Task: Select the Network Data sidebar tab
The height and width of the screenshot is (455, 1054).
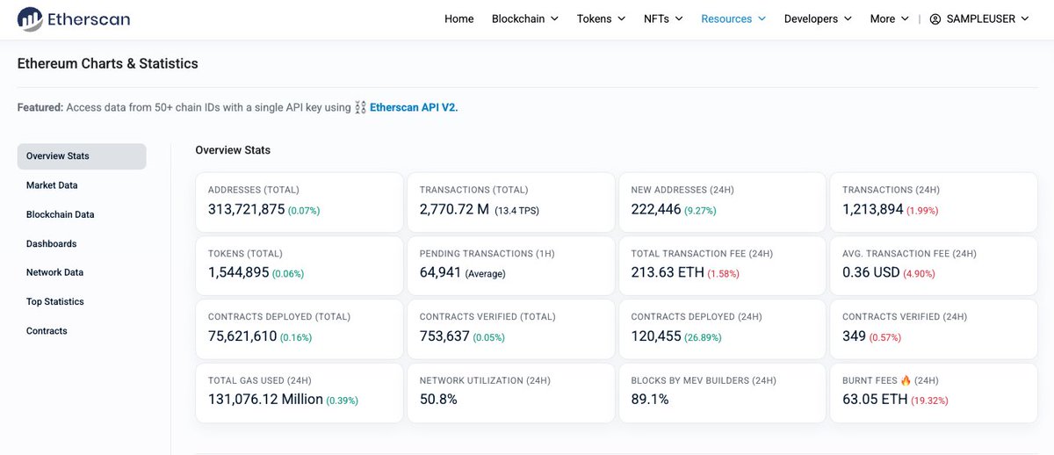Action: click(82, 272)
